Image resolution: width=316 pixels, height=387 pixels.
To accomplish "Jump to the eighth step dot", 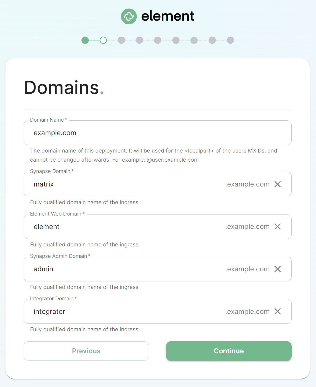I will click(x=212, y=40).
